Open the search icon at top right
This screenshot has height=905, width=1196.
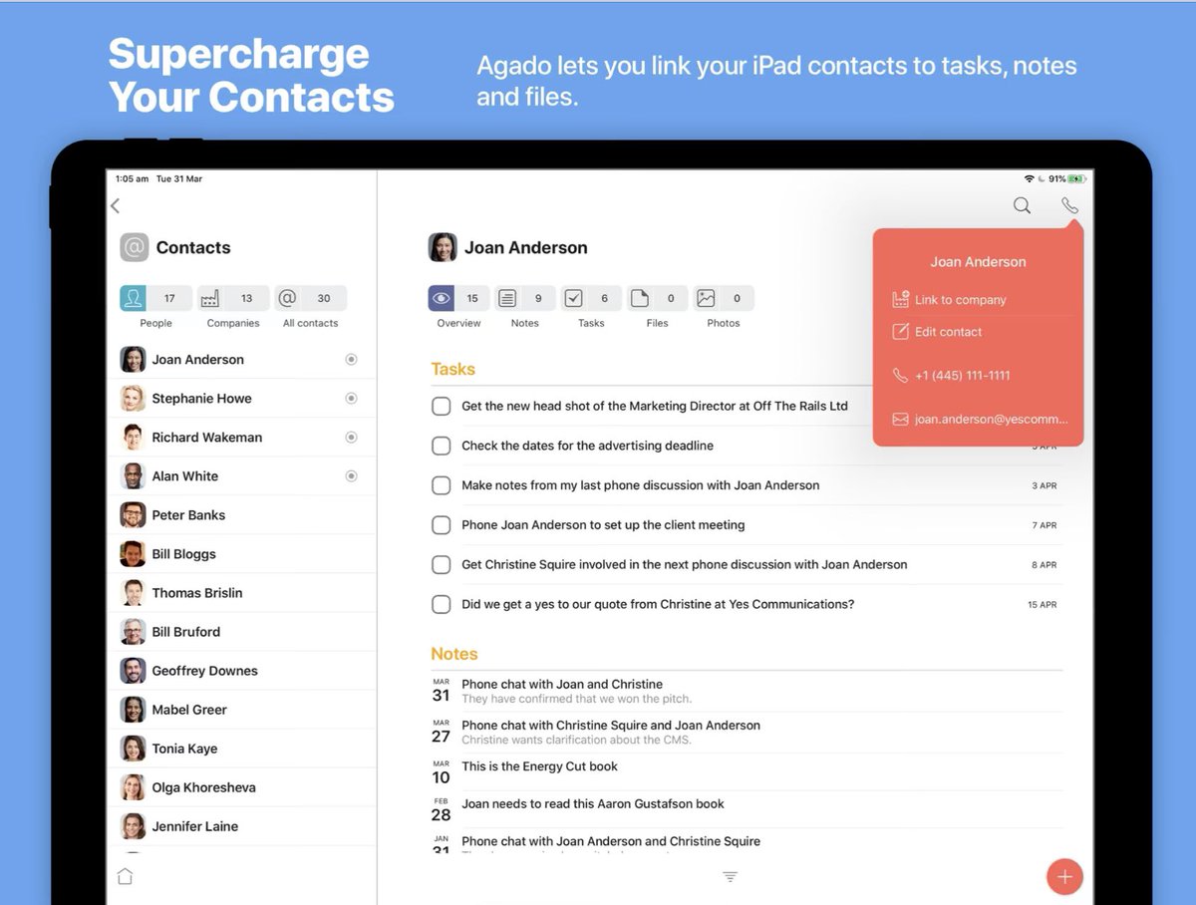[1021, 204]
